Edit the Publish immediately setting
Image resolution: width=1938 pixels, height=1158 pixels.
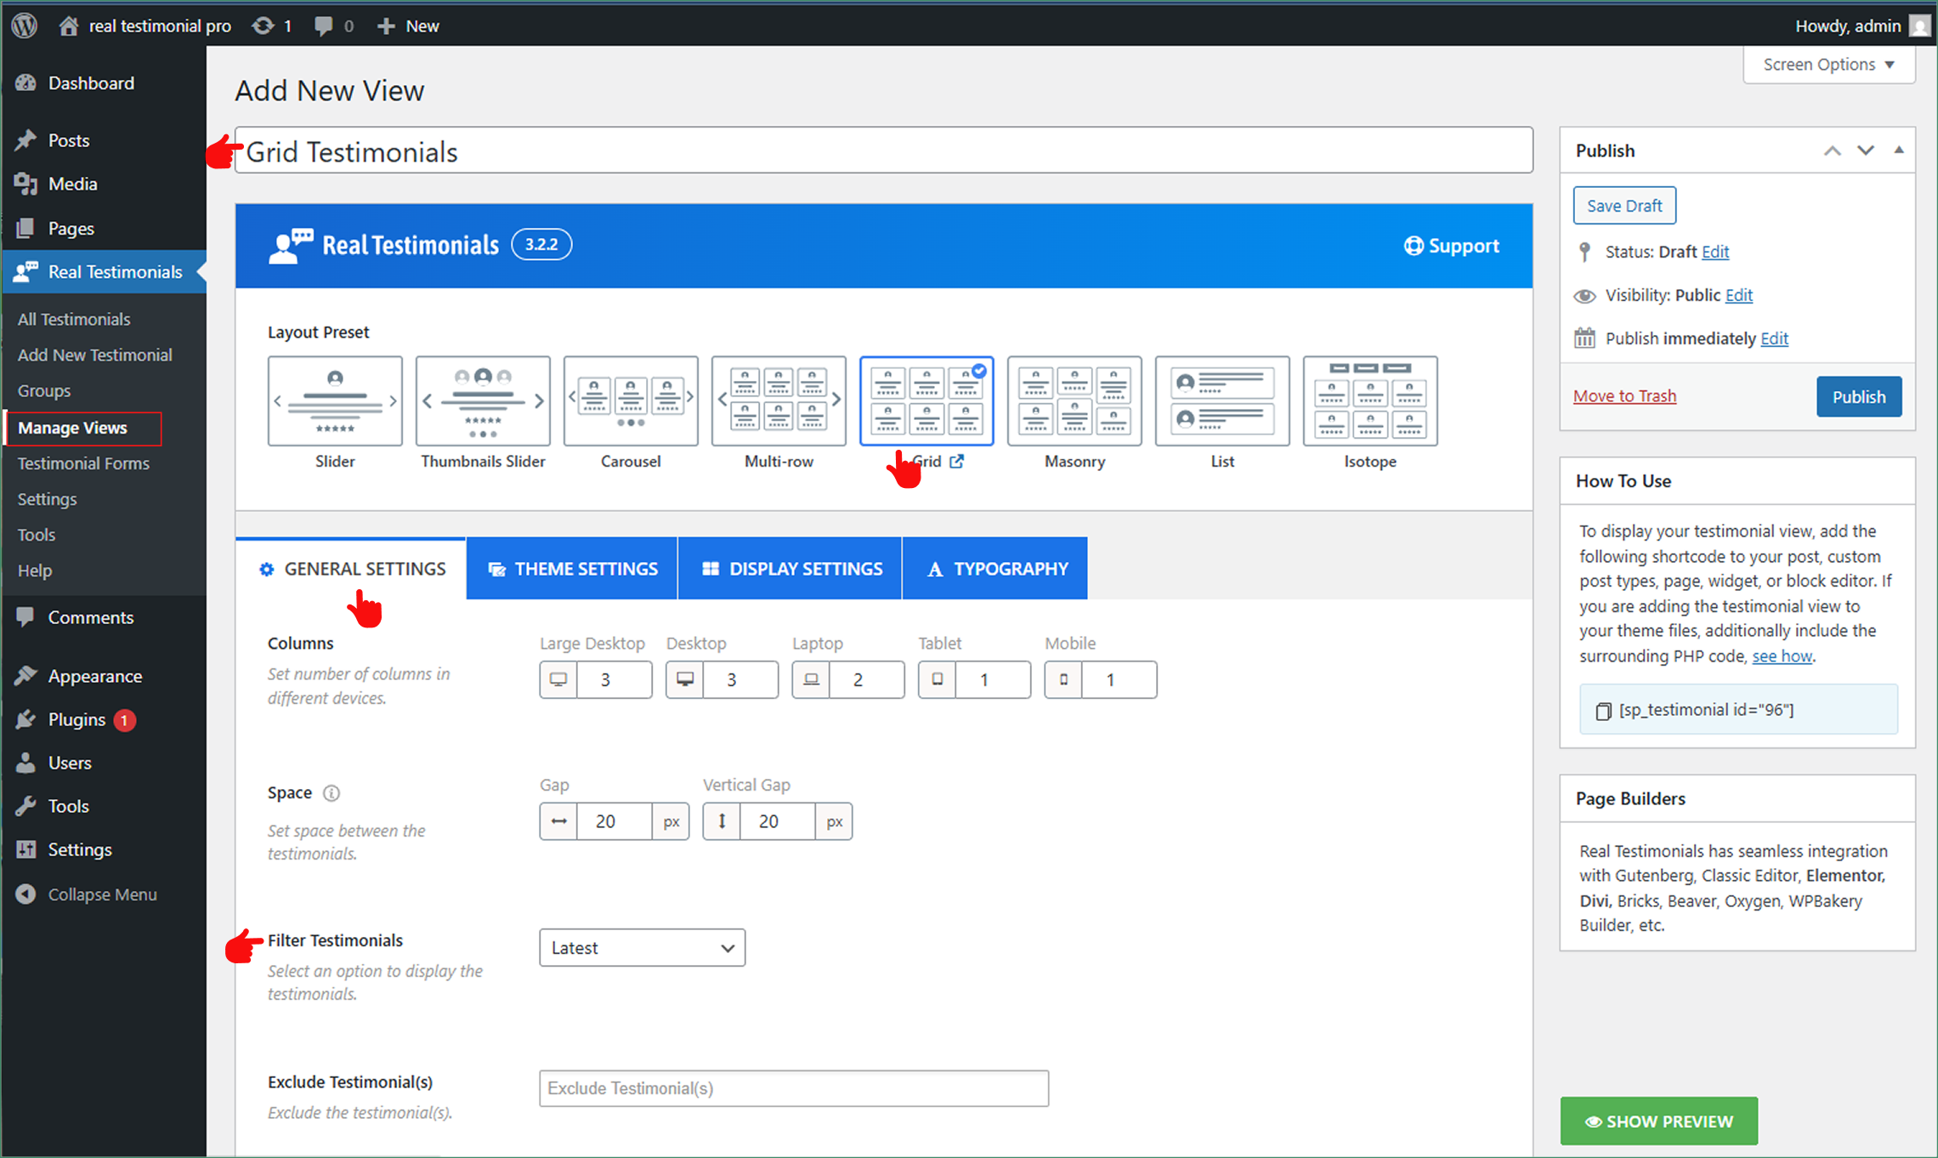(x=1774, y=338)
